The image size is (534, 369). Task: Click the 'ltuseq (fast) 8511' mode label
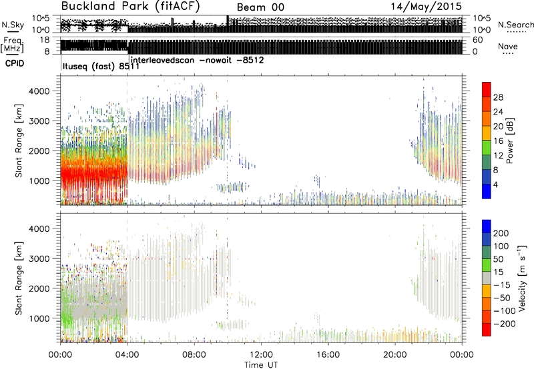101,66
